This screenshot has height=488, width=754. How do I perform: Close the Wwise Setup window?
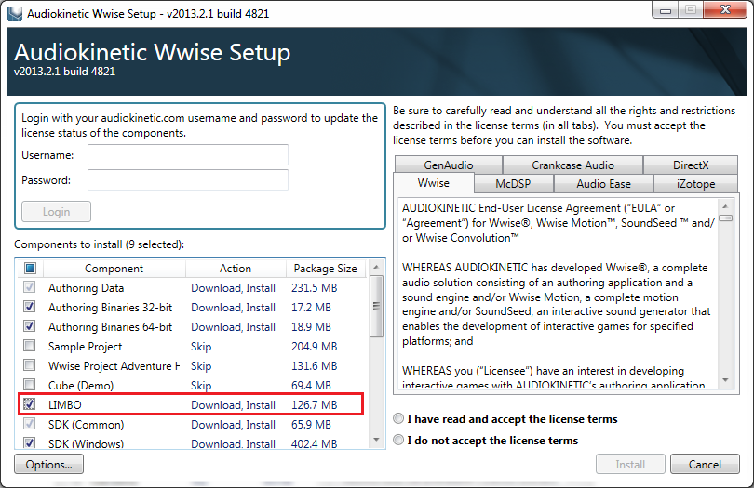[x=725, y=9]
